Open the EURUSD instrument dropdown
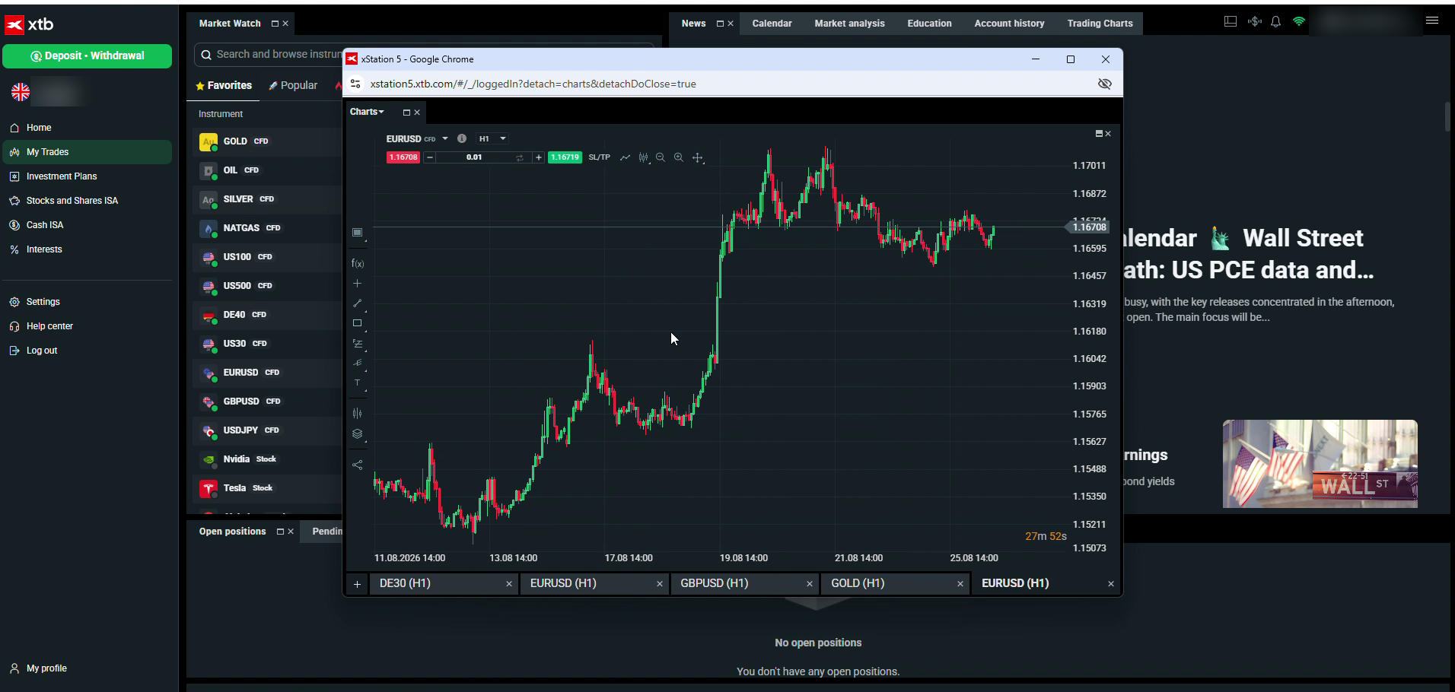The height and width of the screenshot is (692, 1455). 445,138
